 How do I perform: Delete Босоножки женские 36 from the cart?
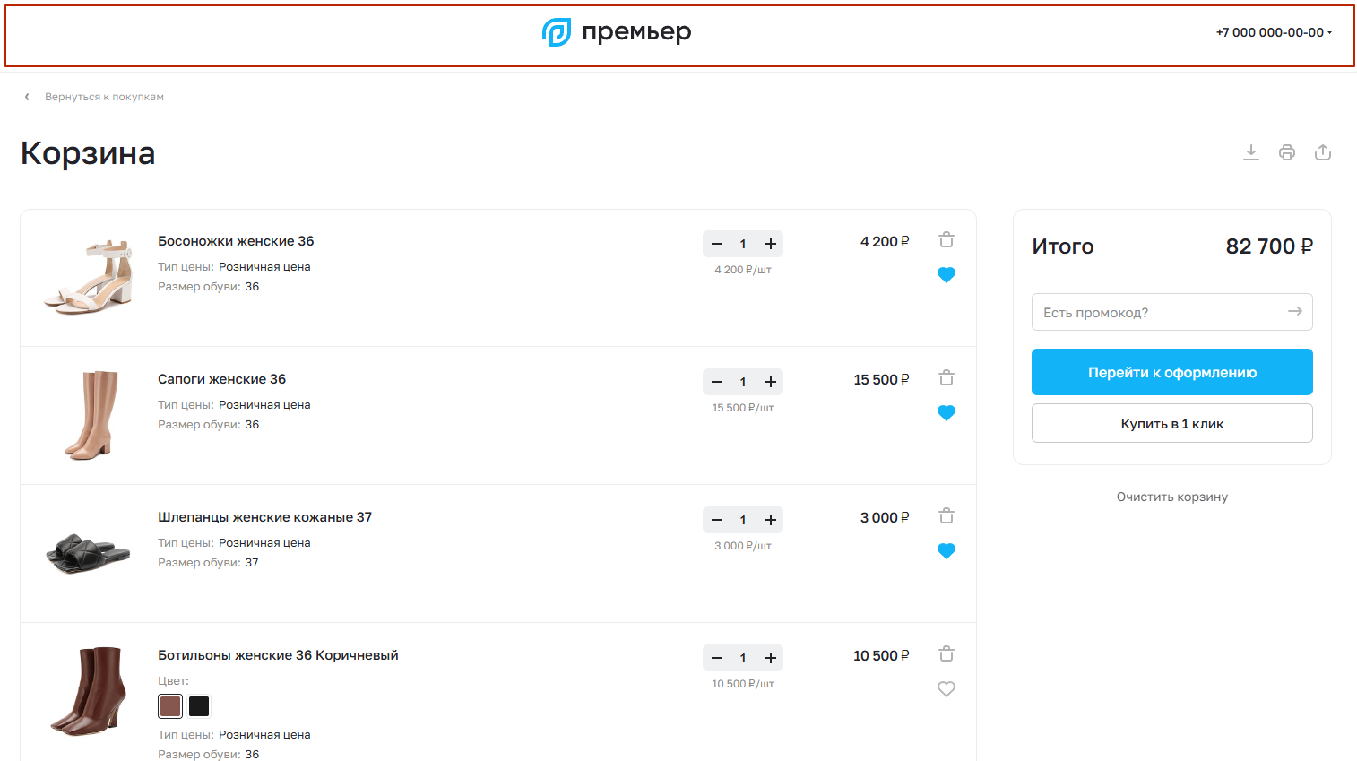[946, 239]
